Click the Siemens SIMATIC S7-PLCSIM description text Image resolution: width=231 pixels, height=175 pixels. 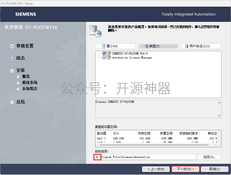point(115,102)
